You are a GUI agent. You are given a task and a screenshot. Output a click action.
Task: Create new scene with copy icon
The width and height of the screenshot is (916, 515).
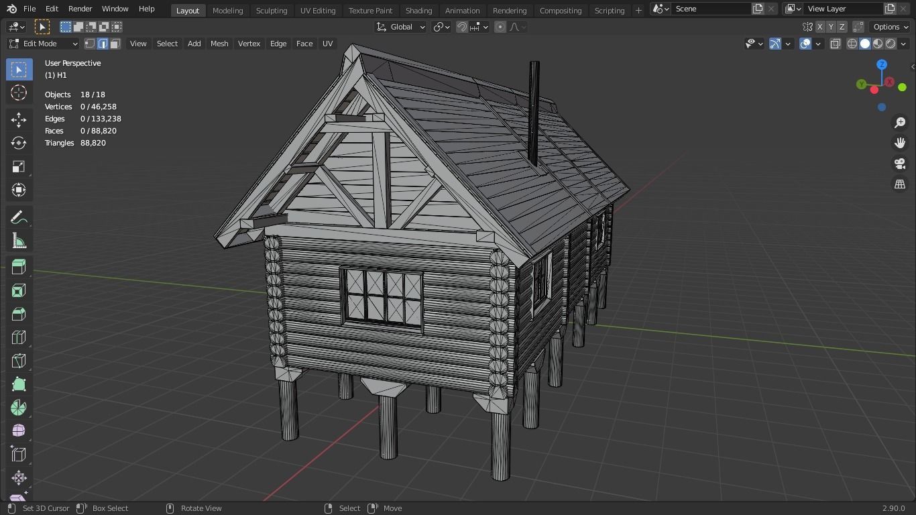[x=758, y=9]
